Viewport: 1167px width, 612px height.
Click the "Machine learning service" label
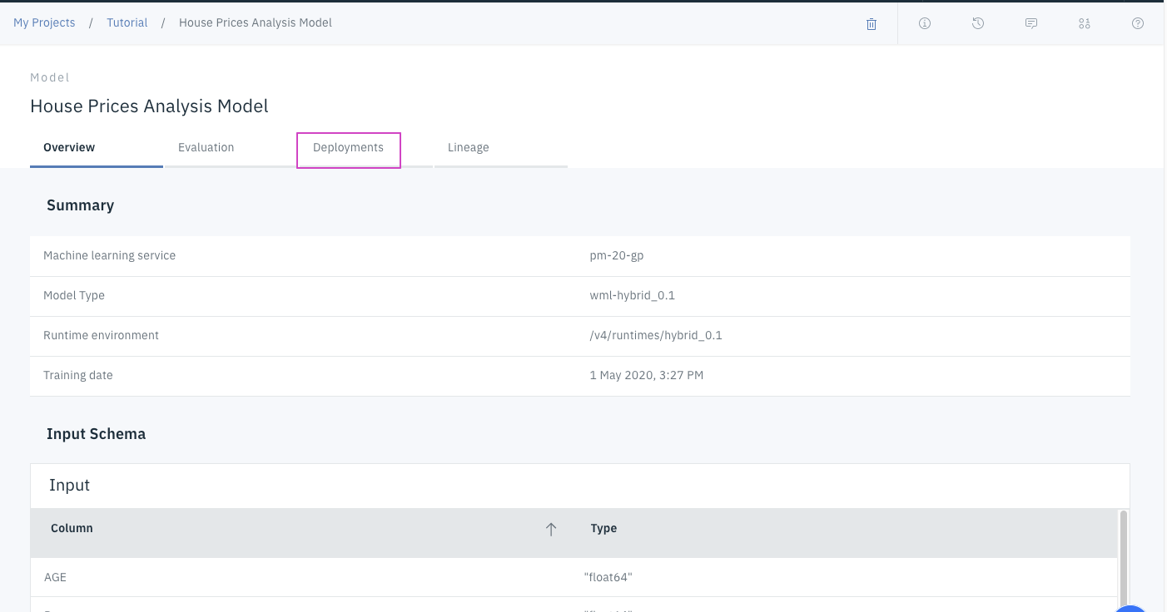coord(110,255)
